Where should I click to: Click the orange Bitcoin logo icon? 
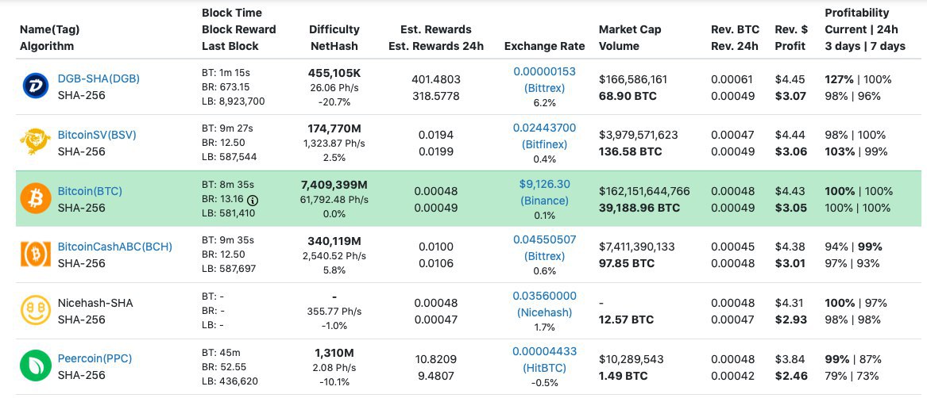36,199
